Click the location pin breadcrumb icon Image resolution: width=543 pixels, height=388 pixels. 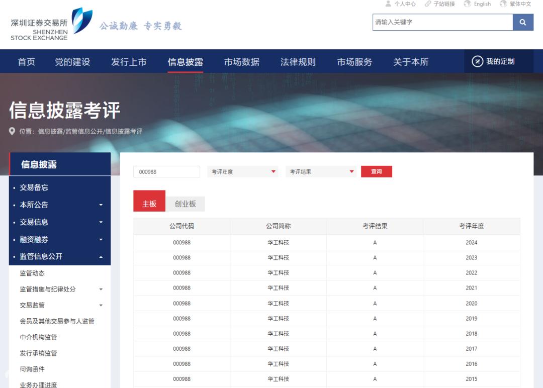(12, 131)
